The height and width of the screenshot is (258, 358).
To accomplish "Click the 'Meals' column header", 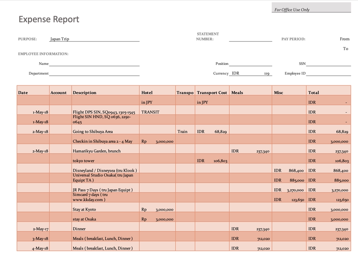I will [x=251, y=91].
